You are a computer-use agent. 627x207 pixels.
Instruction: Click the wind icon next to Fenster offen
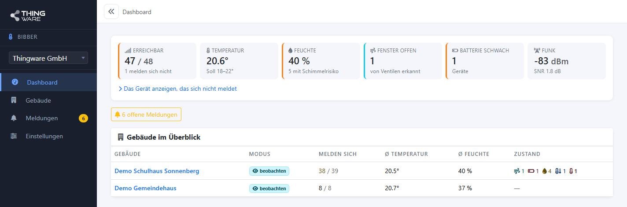[x=373, y=51]
